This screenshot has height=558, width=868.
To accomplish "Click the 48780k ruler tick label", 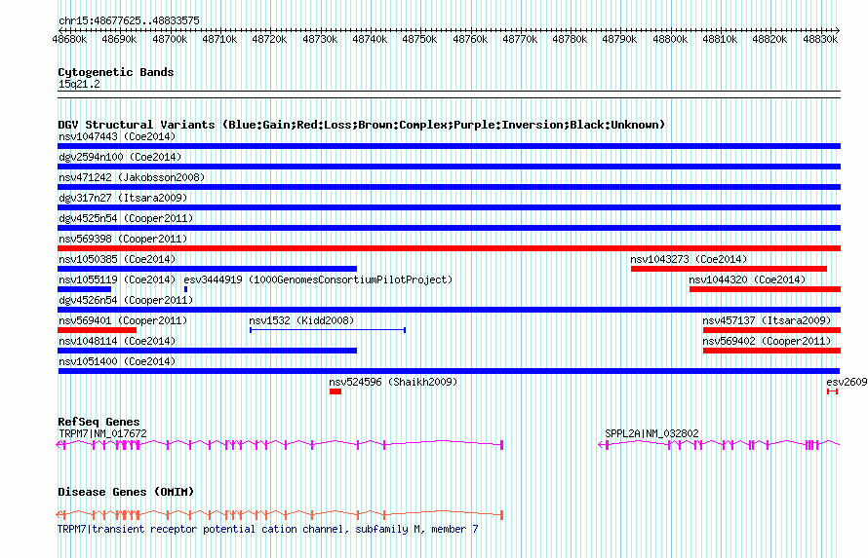I will (x=570, y=39).
